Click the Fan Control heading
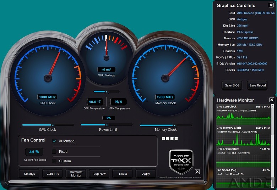 point(33,140)
